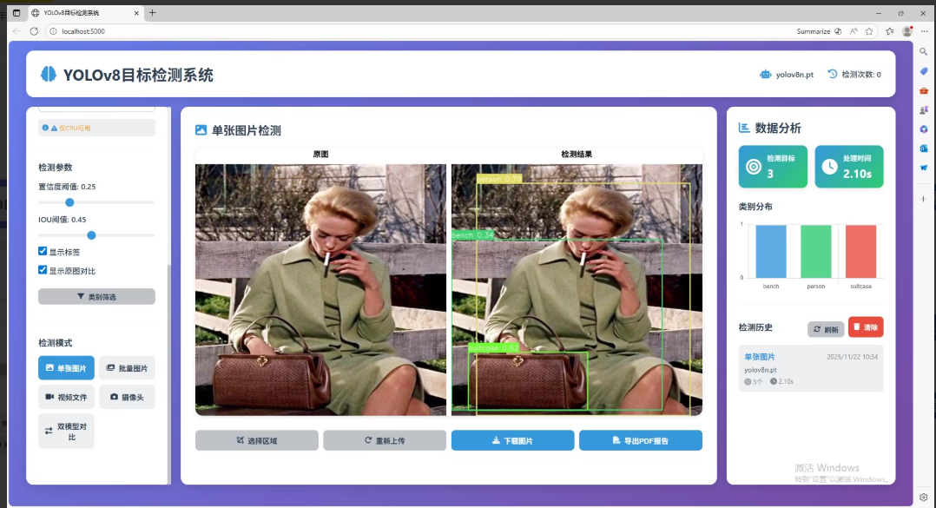Click the Edge sidebar search icon

(x=924, y=52)
